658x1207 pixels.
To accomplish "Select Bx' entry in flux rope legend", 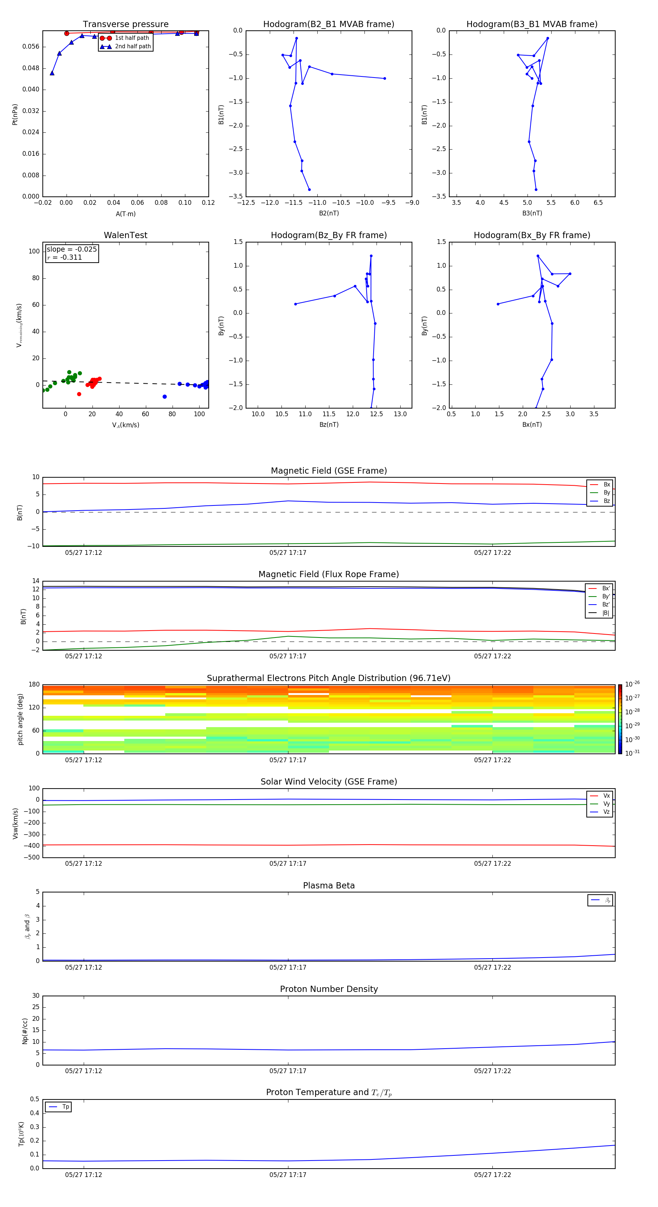I will [599, 588].
